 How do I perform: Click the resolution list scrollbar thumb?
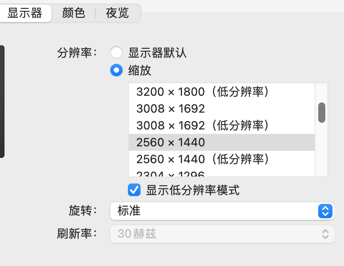(x=322, y=112)
